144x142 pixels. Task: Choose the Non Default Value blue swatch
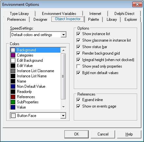click(x=13, y=86)
